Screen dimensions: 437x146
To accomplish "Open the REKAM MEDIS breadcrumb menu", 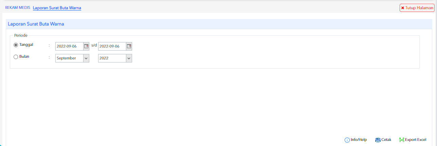I will point(18,7).
